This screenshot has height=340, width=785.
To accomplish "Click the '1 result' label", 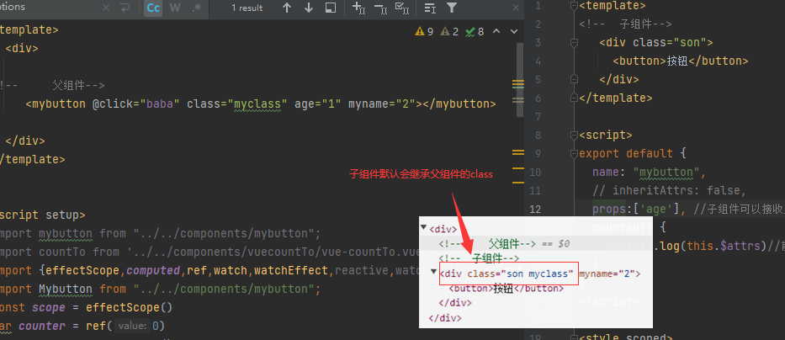I will click(247, 8).
